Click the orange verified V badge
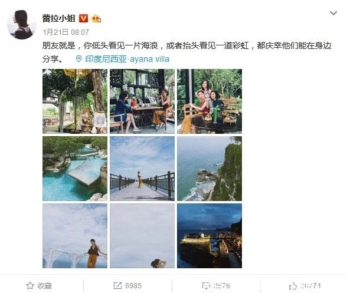 click(x=83, y=18)
